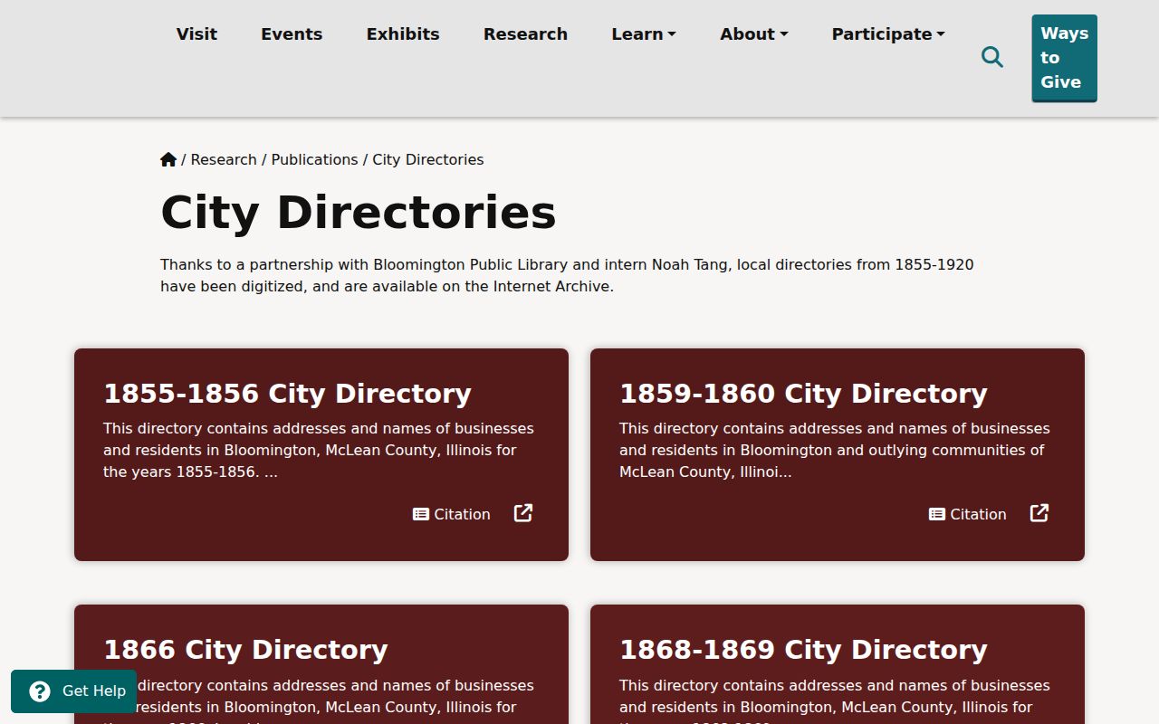The image size is (1159, 724).
Task: Click the 1859-1860 directory description text
Action: click(835, 450)
